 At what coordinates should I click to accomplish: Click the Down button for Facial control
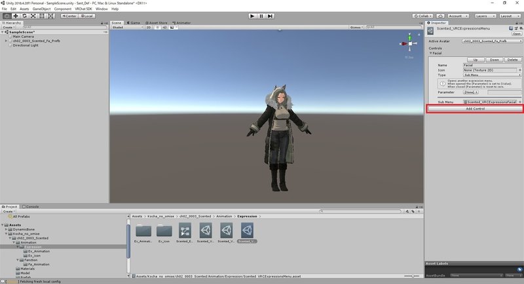pyautogui.click(x=495, y=60)
